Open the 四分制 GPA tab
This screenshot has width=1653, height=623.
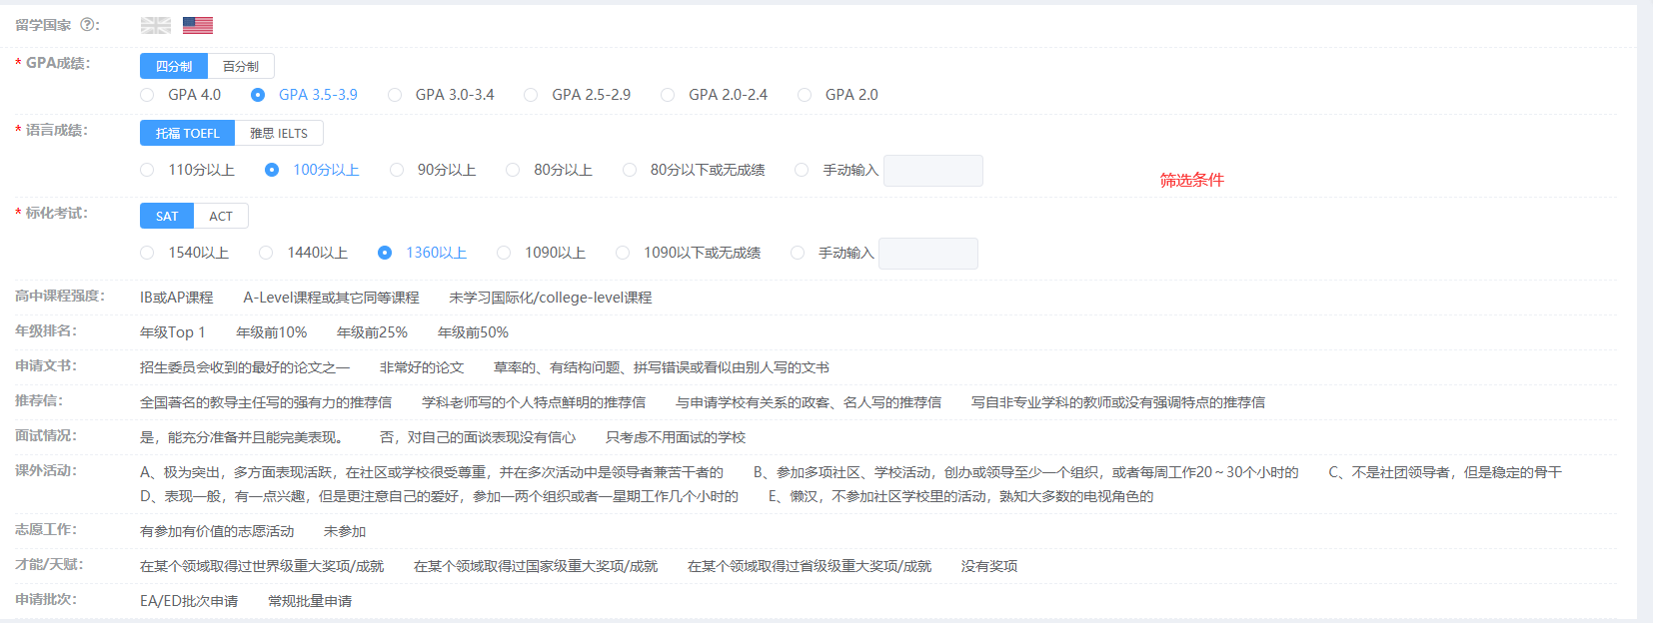(x=174, y=66)
